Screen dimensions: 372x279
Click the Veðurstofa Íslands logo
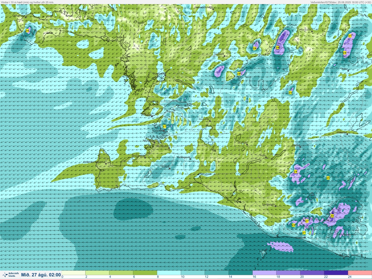(x=10, y=275)
